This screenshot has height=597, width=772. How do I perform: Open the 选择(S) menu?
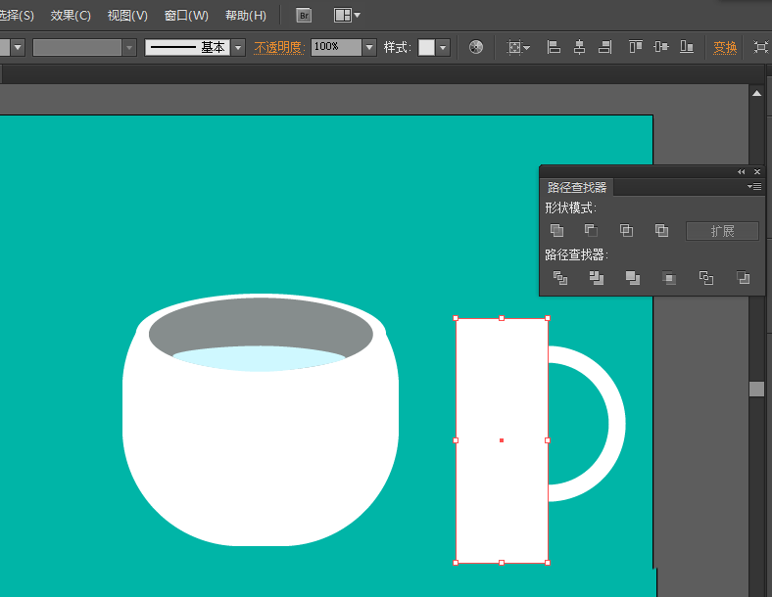pos(17,16)
